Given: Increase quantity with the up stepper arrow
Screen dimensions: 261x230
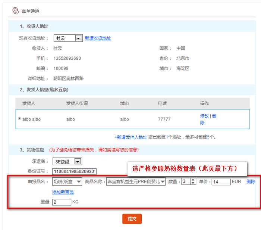Looking at the screenshot, I should [x=193, y=180].
